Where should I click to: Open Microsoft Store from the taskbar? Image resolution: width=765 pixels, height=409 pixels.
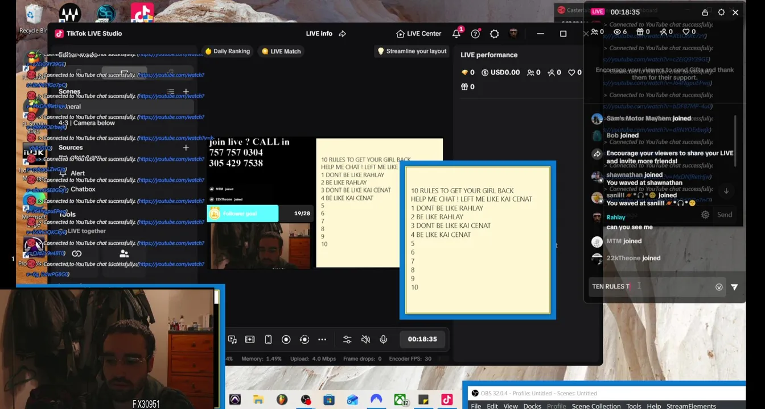point(329,400)
